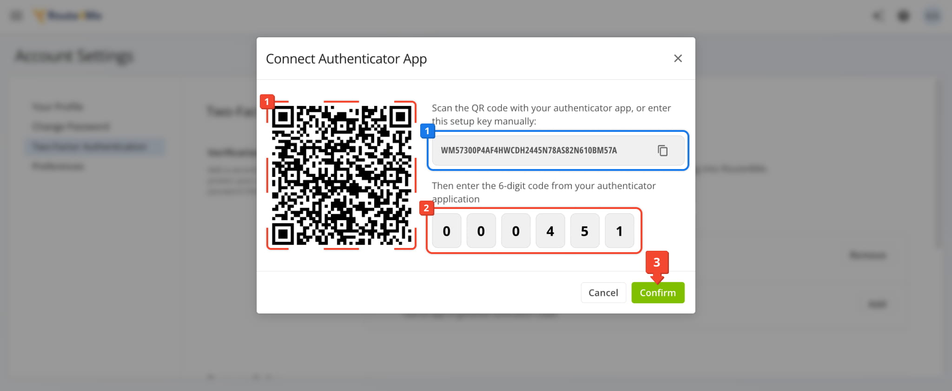Copy the setup key to clipboard
952x391 pixels.
[662, 150]
